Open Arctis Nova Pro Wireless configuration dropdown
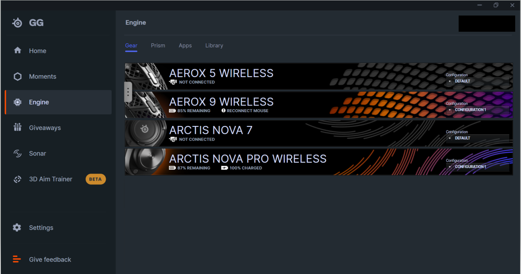Image resolution: width=521 pixels, height=274 pixels. pyautogui.click(x=478, y=167)
